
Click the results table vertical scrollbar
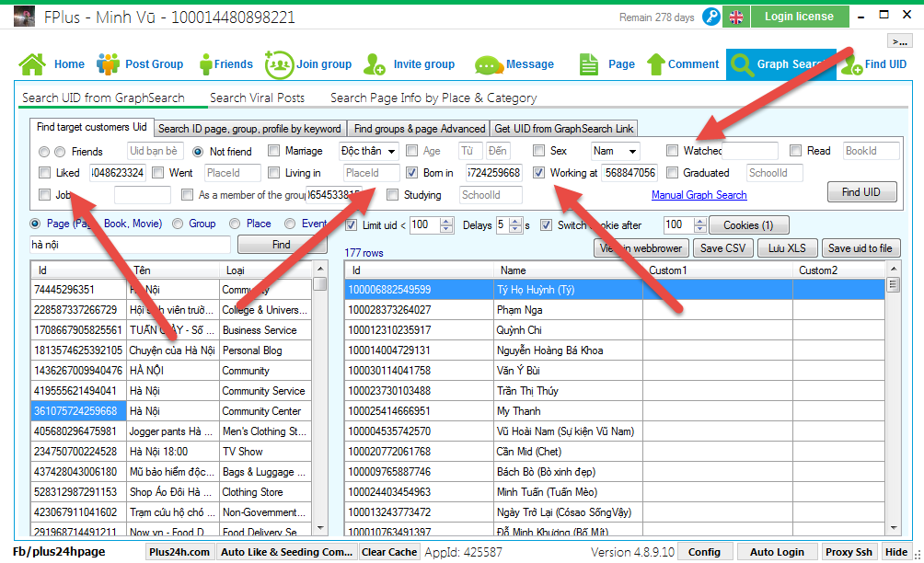coord(894,398)
